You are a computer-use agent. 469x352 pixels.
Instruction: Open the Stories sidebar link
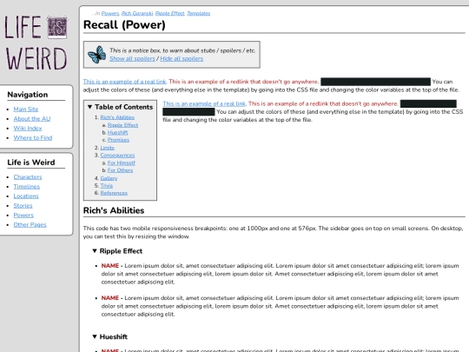(23, 206)
